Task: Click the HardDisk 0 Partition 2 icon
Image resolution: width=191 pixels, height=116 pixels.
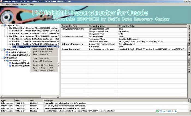Action: (x=10, y=33)
